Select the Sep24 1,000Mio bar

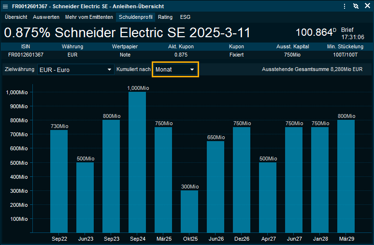tap(137, 162)
